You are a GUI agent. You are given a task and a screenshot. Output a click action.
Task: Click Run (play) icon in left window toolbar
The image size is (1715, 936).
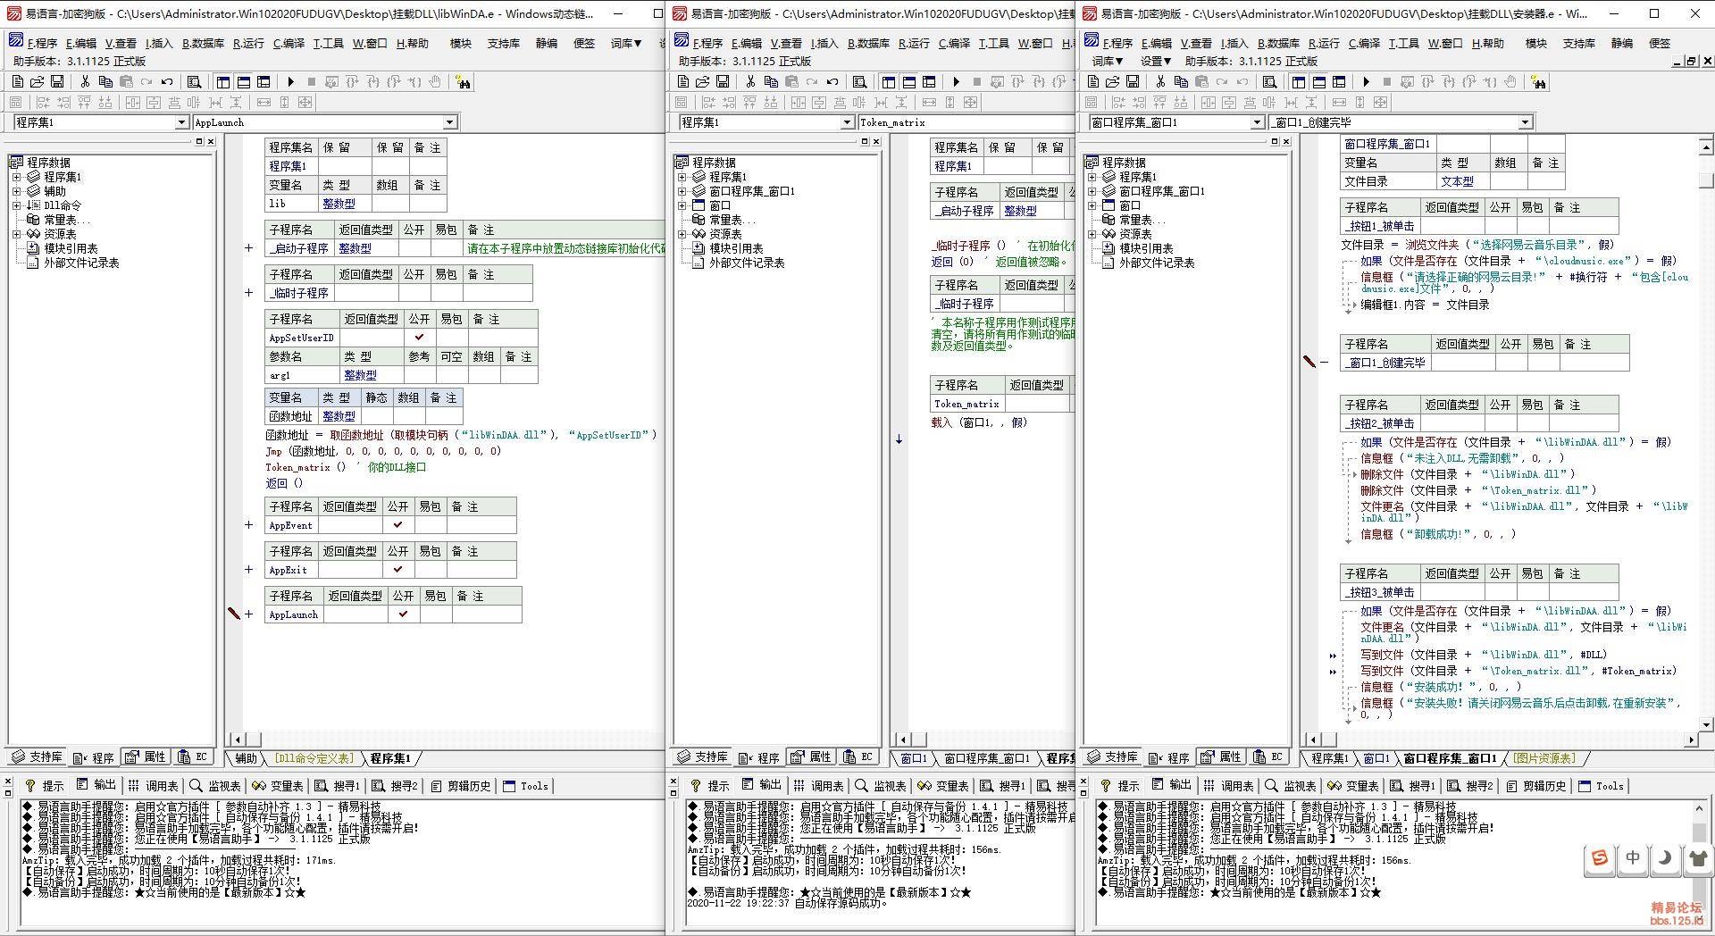click(x=290, y=82)
